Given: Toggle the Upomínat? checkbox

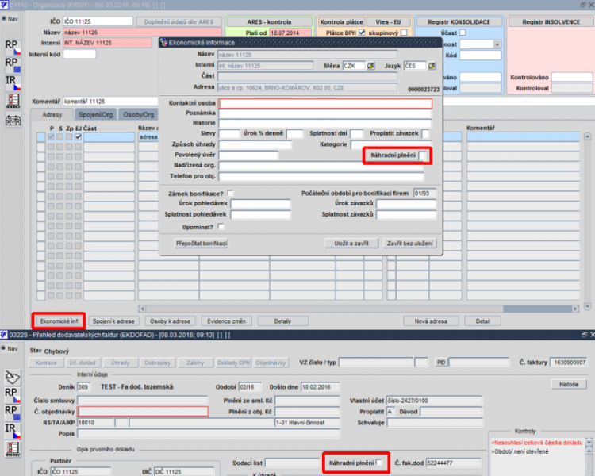Looking at the screenshot, I should [221, 227].
